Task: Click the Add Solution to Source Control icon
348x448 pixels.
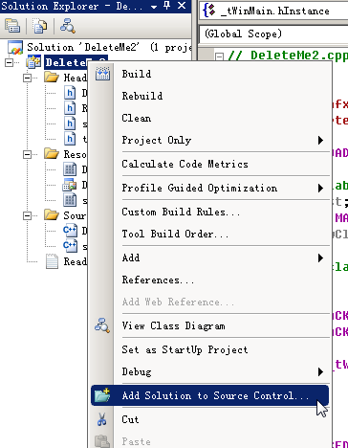Action: (102, 395)
